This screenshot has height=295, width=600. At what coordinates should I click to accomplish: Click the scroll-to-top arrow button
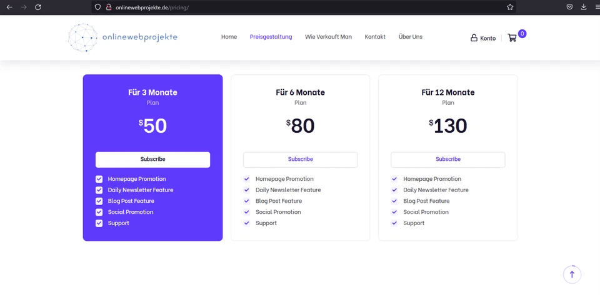point(572,274)
